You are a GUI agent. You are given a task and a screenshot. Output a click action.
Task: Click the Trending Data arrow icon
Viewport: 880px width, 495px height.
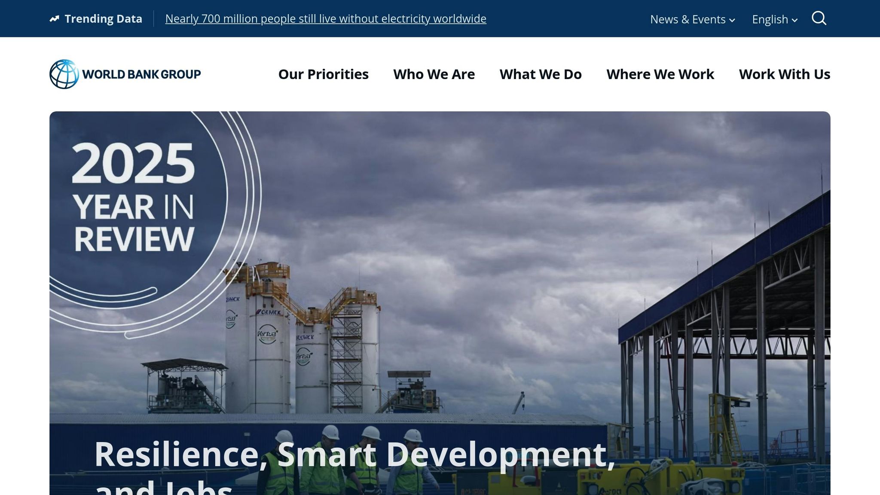coord(54,19)
